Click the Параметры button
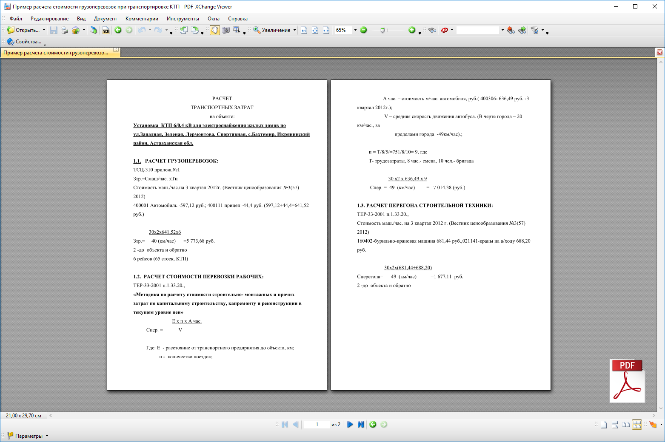 coord(25,436)
